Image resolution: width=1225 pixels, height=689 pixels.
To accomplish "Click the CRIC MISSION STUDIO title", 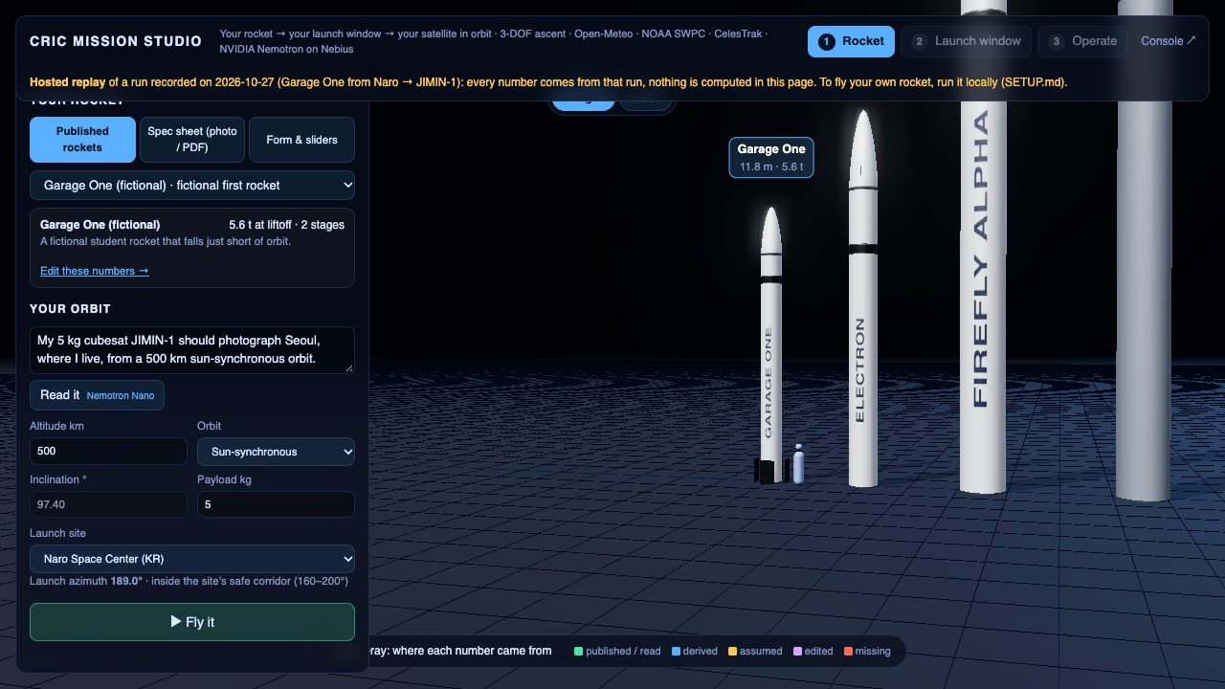I will point(116,41).
